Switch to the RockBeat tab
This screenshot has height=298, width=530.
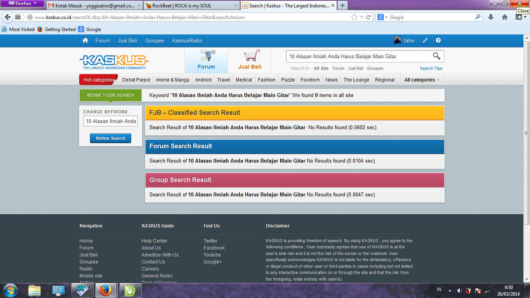point(191,6)
